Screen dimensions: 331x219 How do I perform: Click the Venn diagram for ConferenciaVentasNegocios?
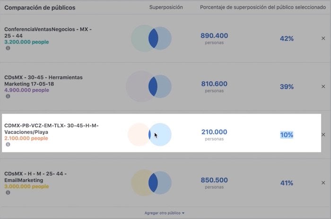pos(151,38)
